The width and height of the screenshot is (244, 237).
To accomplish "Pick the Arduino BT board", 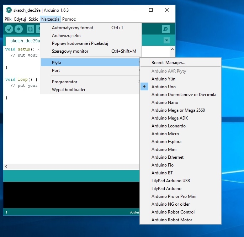I will pos(181,173).
